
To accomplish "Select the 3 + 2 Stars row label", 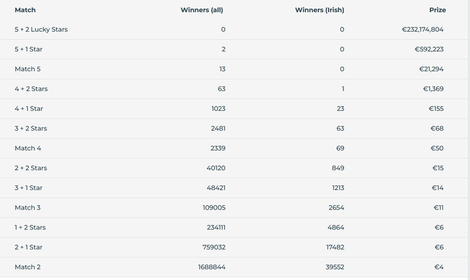I will coord(31,129).
